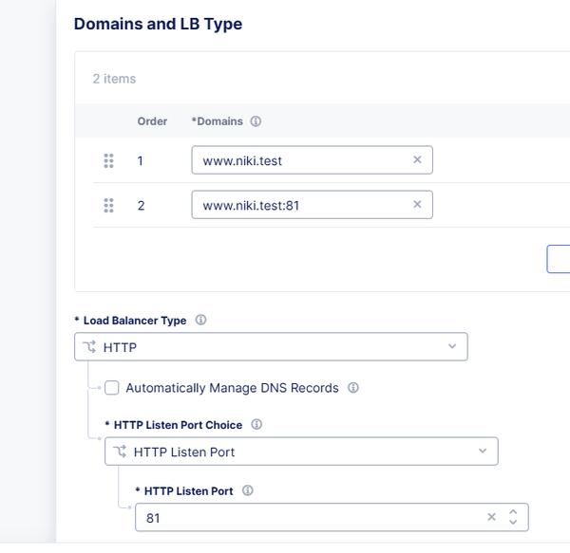
Task: Decrease the HTTP Listen Port value
Action: tap(513, 523)
